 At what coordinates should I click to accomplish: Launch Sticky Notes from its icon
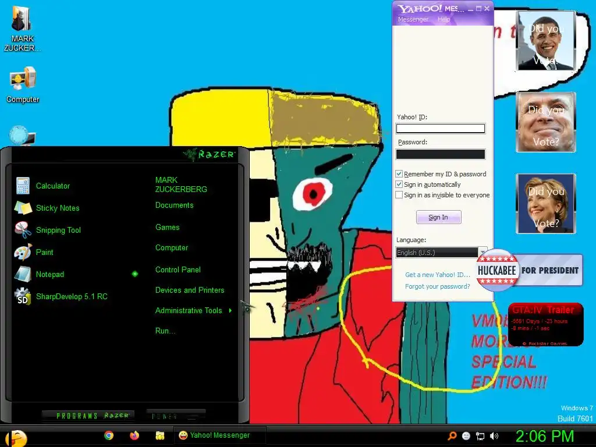coord(23,208)
